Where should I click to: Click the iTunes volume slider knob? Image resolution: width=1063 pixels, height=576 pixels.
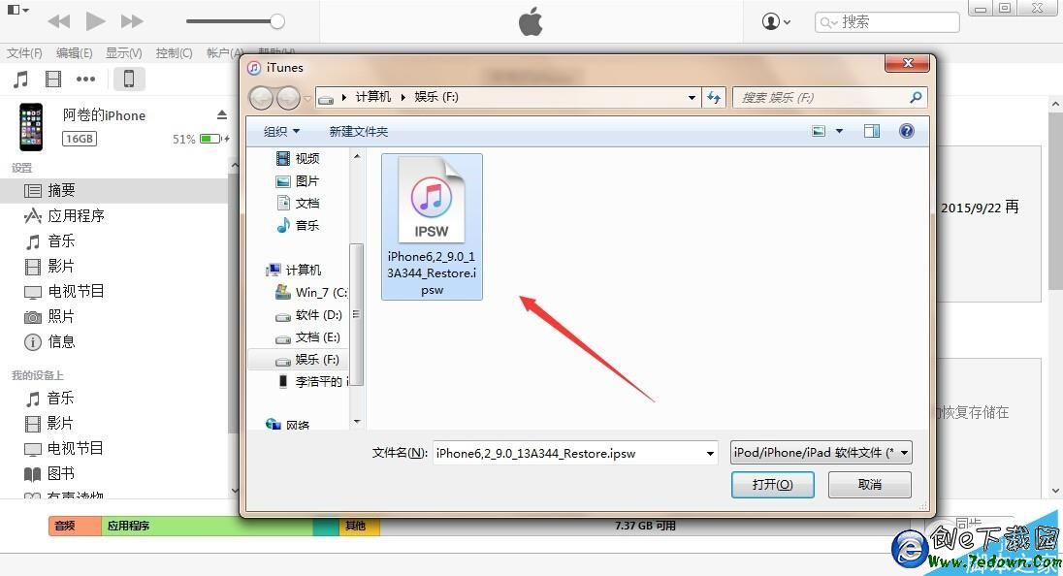[x=277, y=21]
